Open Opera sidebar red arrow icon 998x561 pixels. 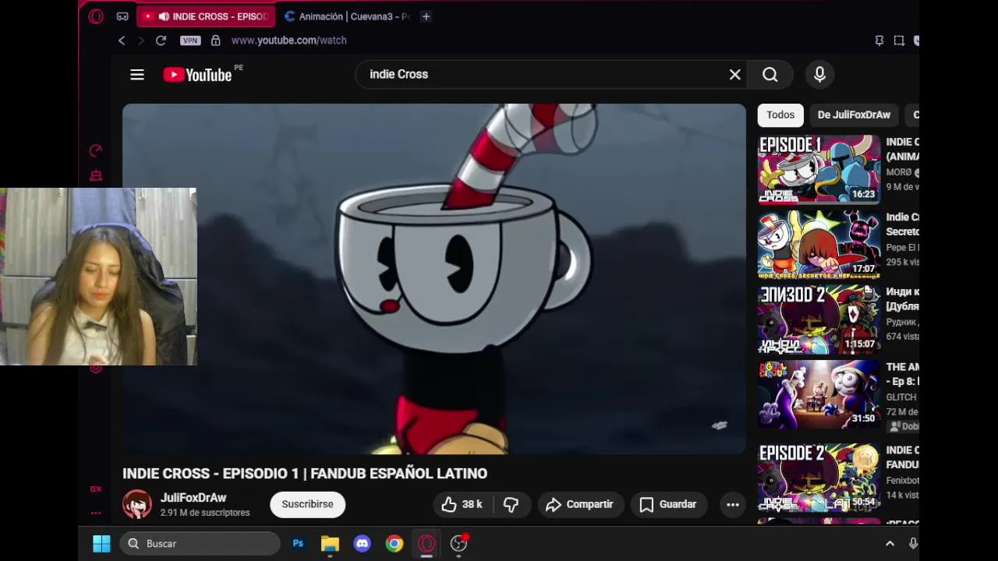point(96,150)
